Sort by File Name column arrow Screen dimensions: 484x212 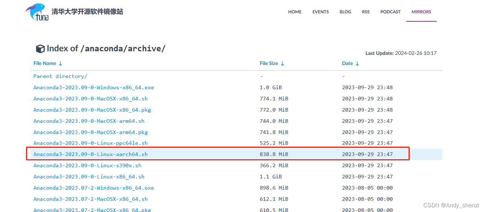coord(60,64)
